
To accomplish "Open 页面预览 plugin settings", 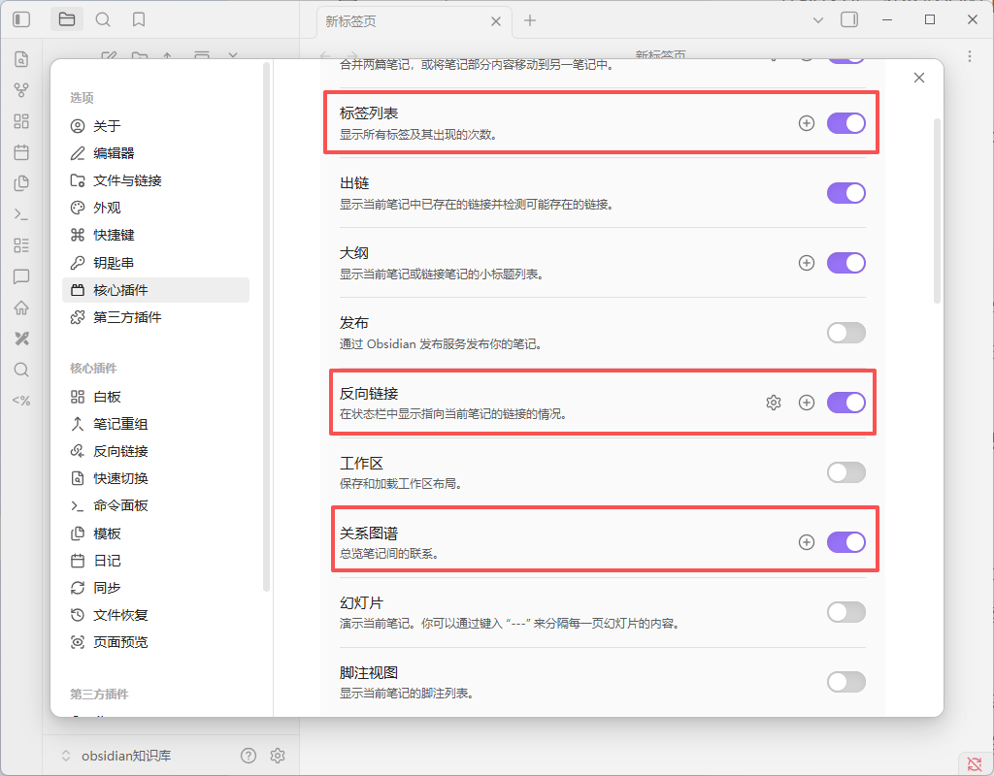I will pyautogui.click(x=156, y=642).
